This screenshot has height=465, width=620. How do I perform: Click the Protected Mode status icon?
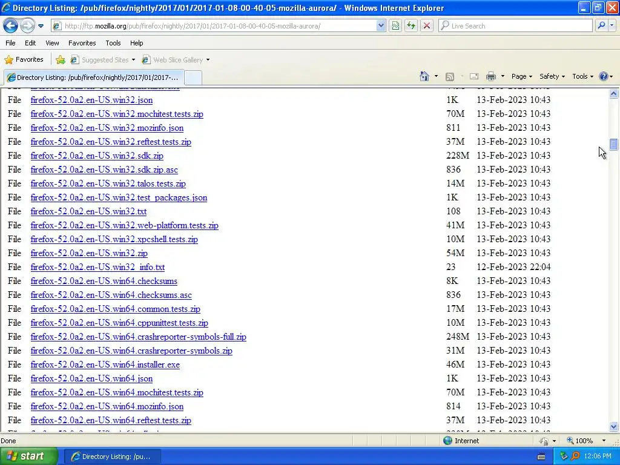click(544, 441)
